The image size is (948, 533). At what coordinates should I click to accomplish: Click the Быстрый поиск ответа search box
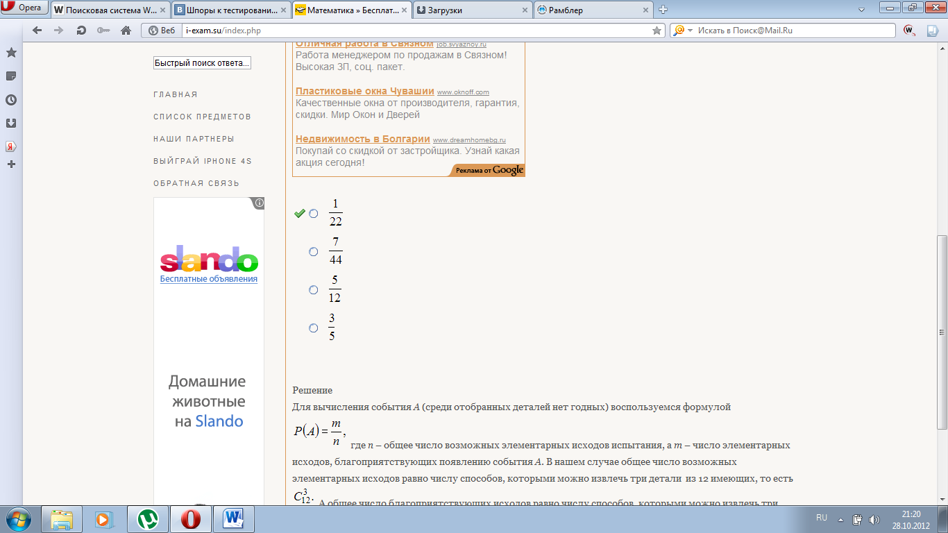(x=202, y=63)
